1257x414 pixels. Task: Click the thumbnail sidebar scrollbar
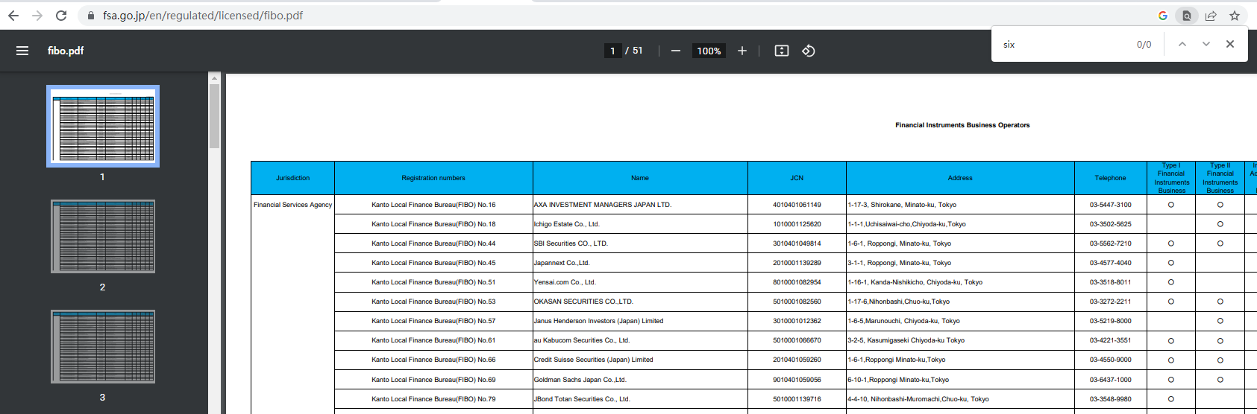(x=214, y=115)
